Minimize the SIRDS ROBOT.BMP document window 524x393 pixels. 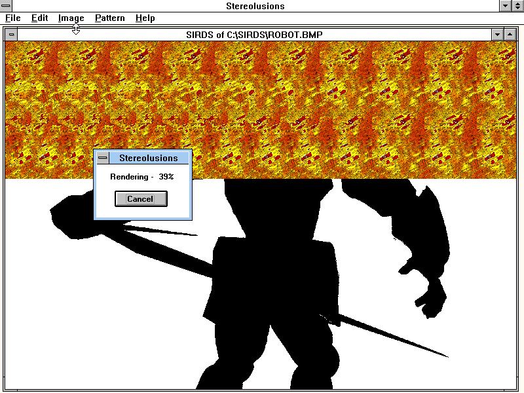tap(498, 35)
